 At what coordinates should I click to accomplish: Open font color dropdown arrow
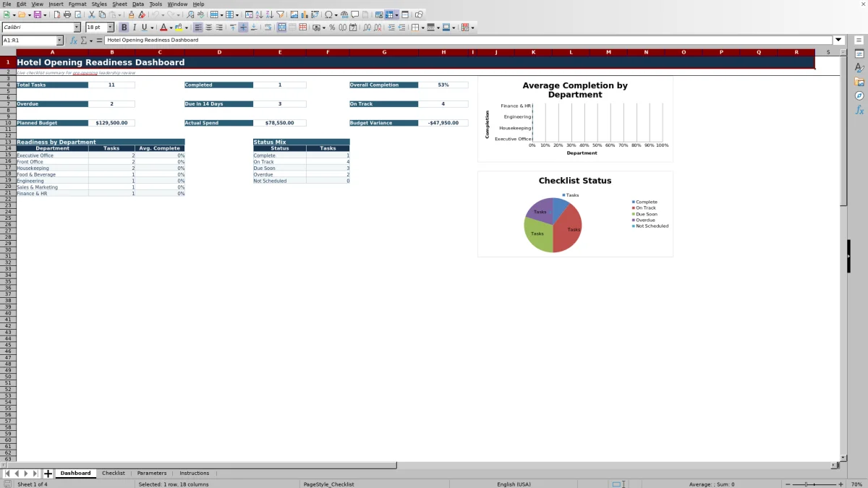coord(171,27)
